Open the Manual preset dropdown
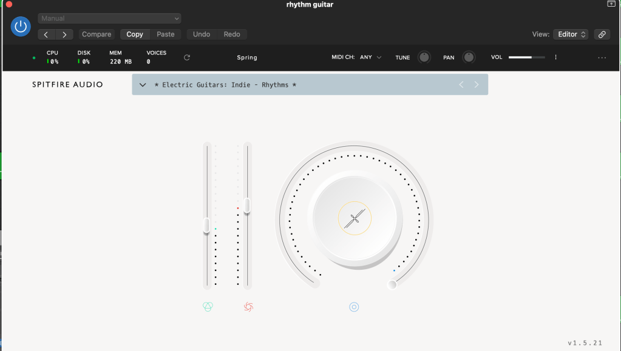 click(x=109, y=18)
